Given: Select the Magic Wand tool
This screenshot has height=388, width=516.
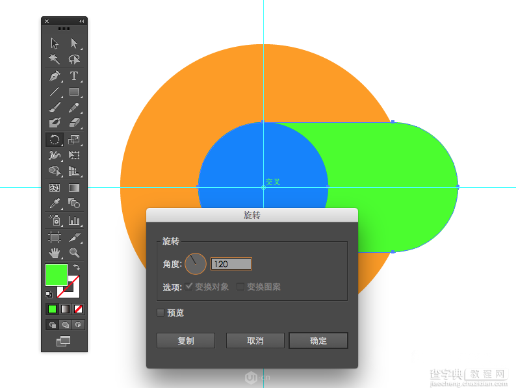Looking at the screenshot, I should (x=55, y=59).
